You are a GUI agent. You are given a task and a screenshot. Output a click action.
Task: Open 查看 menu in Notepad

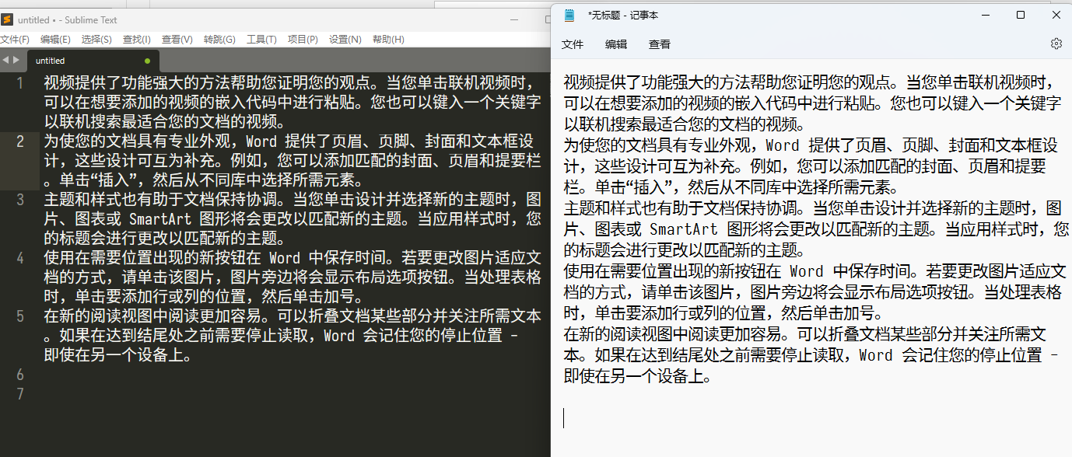[660, 44]
